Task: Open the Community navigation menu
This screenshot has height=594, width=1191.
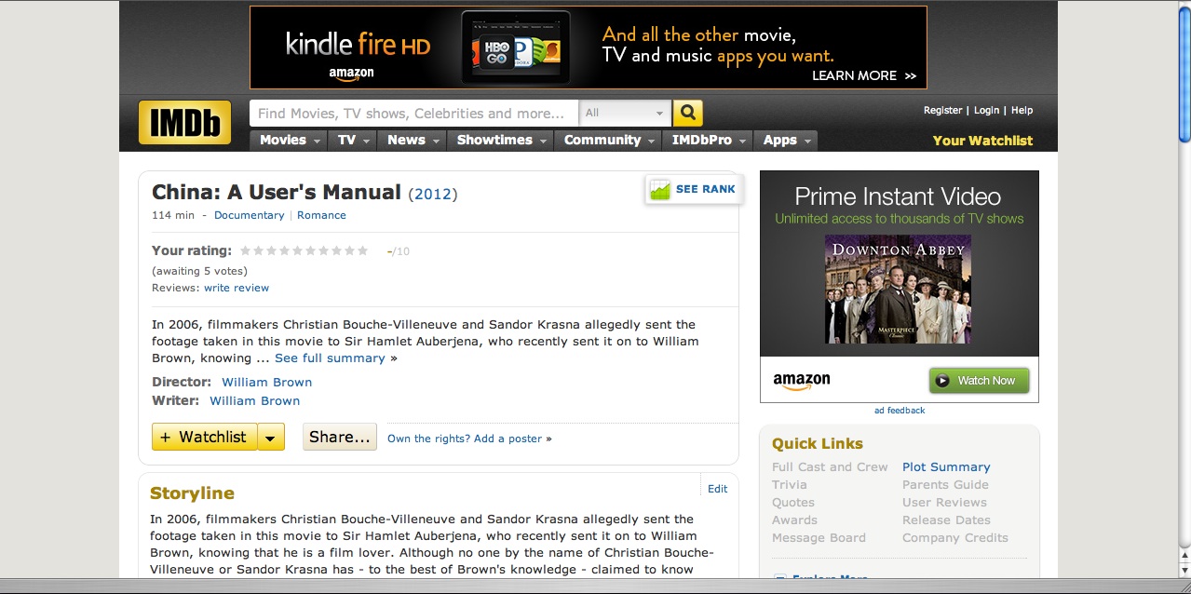Action: pos(607,140)
